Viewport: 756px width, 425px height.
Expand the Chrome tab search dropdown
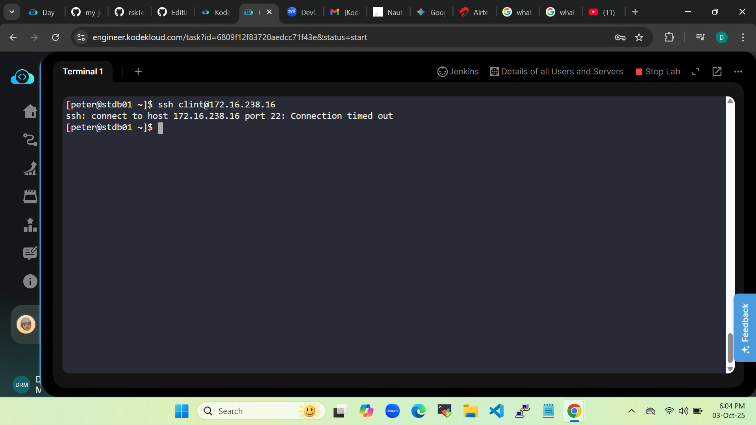pyautogui.click(x=12, y=12)
